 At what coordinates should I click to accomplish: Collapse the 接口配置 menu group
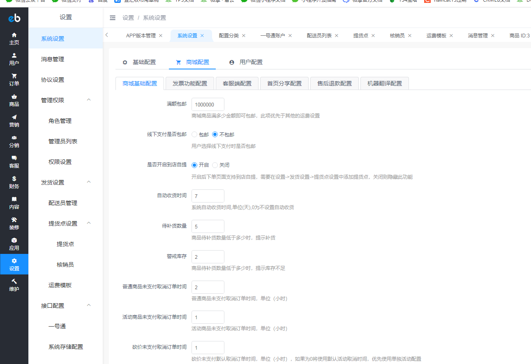[89, 305]
